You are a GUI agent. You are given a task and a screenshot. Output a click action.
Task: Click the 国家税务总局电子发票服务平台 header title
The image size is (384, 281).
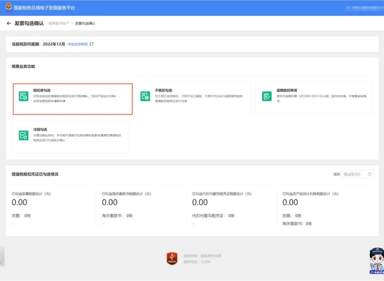coord(44,8)
